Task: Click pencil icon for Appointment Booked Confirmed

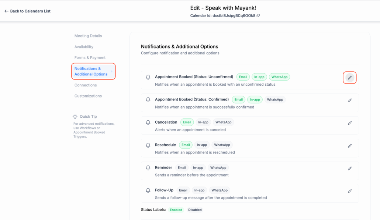Action: [x=350, y=100]
